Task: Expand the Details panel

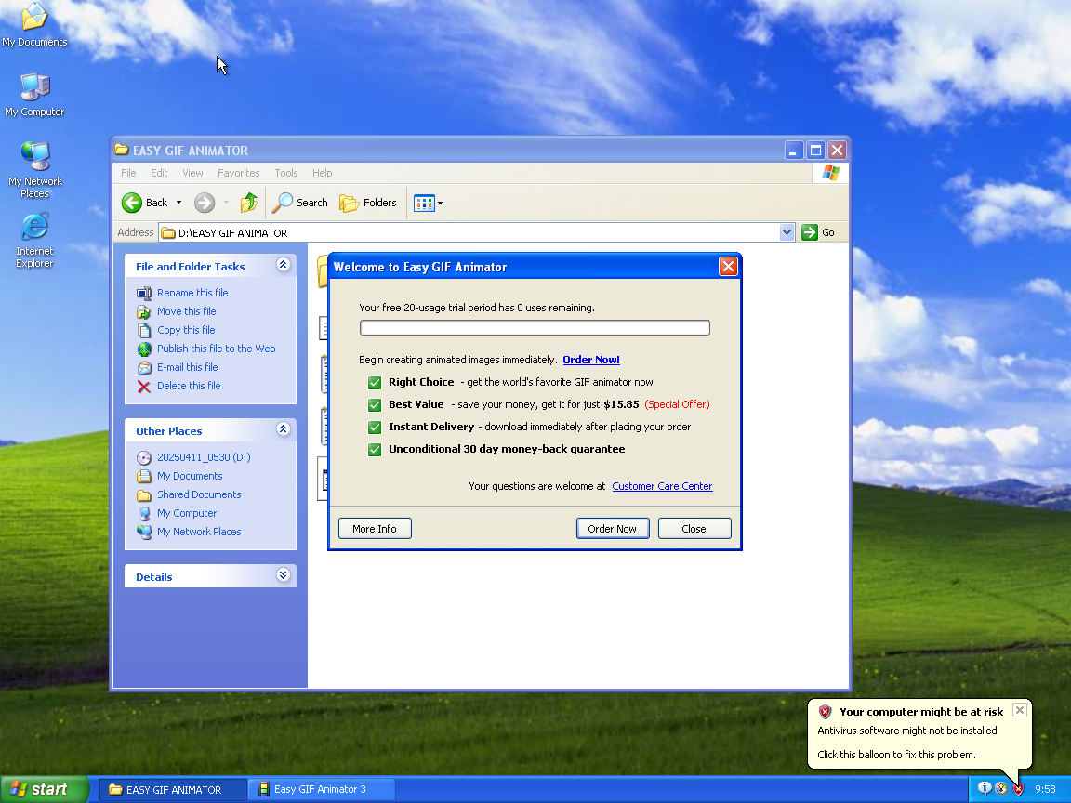Action: pyautogui.click(x=283, y=575)
